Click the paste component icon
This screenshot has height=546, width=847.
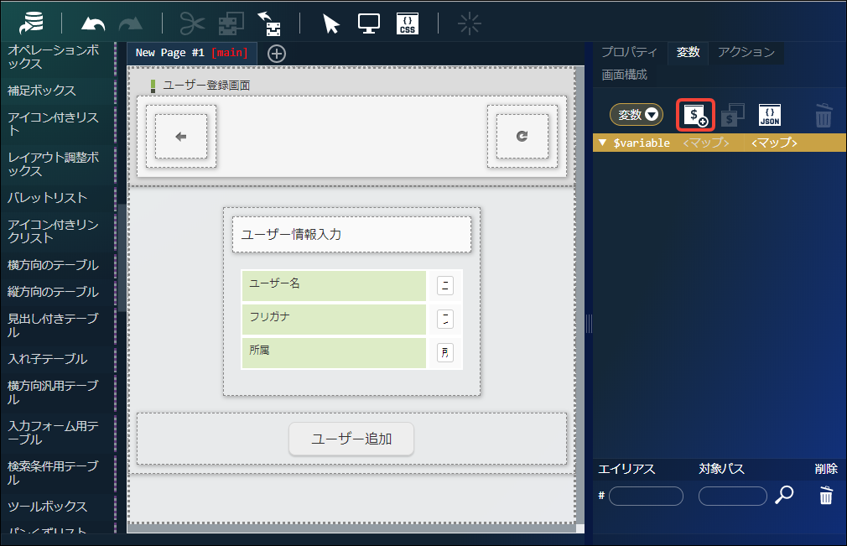(269, 23)
